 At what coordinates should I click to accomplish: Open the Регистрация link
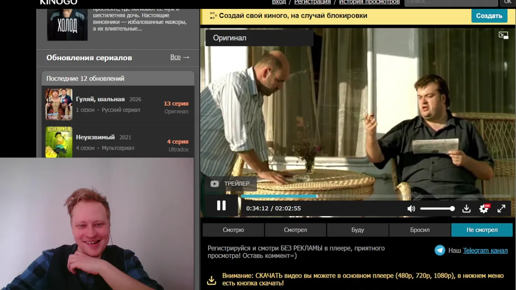[x=312, y=2]
